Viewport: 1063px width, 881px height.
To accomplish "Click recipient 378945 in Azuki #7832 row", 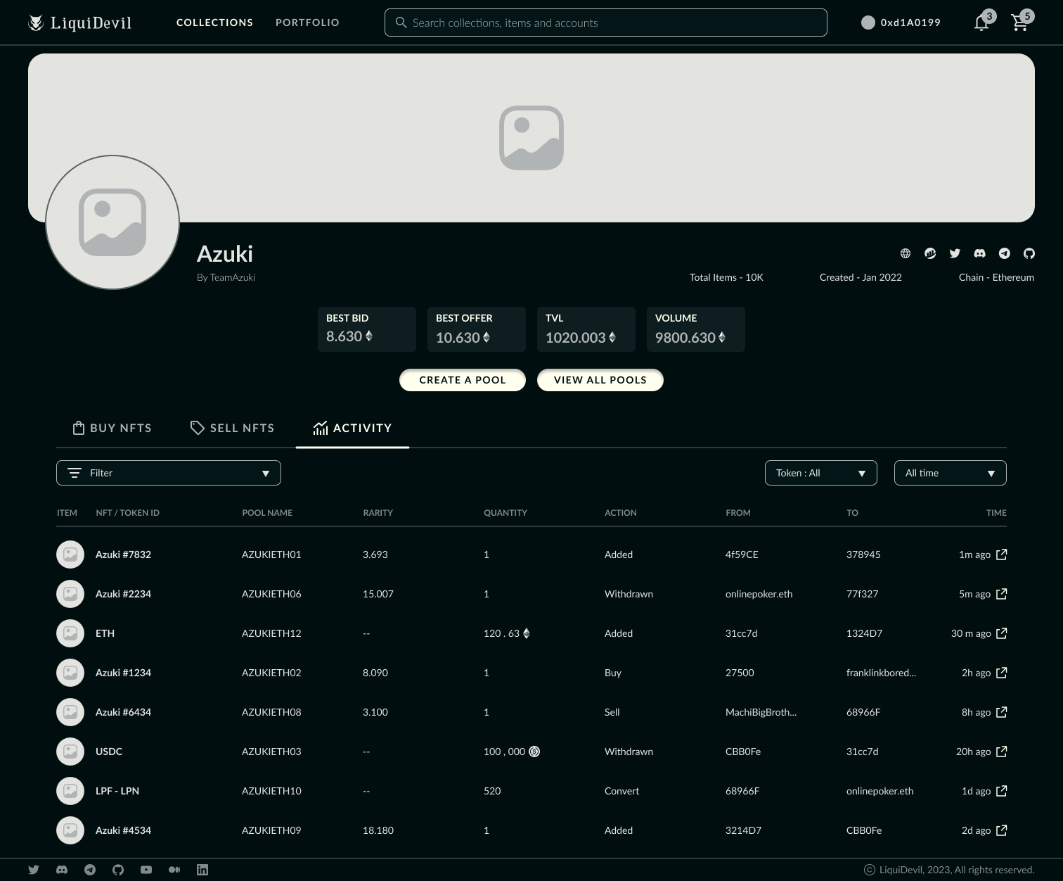I will (x=863, y=554).
